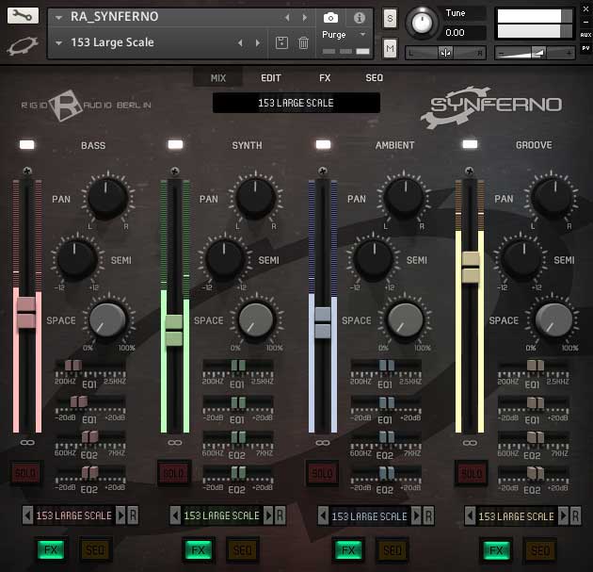Click the SEQ button under AMBIENT channel
This screenshot has width=593, height=572.
coord(391,549)
